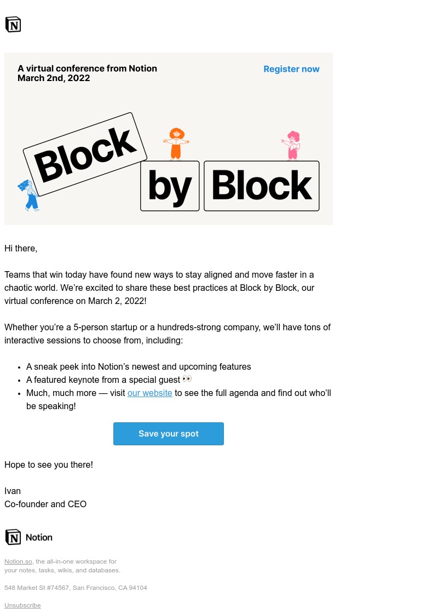438x614 pixels.
Task: Click the address line in the footer
Action: pyautogui.click(x=76, y=587)
